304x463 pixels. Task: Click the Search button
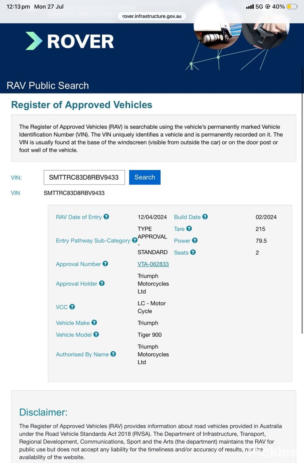click(x=144, y=177)
